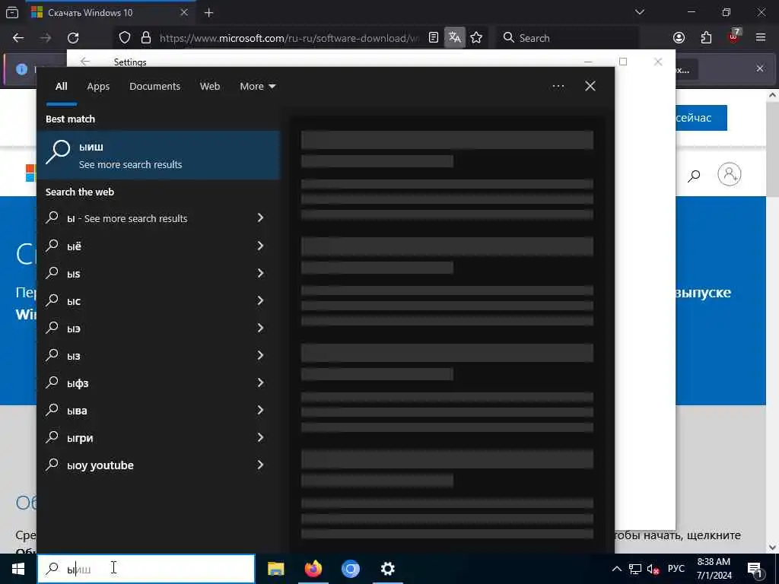Viewport: 779px width, 584px height.
Task: Open the list all tabs dropdown arrow
Action: (640, 12)
